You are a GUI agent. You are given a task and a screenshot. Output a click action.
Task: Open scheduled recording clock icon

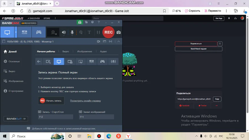pyautogui.click(x=92, y=22)
